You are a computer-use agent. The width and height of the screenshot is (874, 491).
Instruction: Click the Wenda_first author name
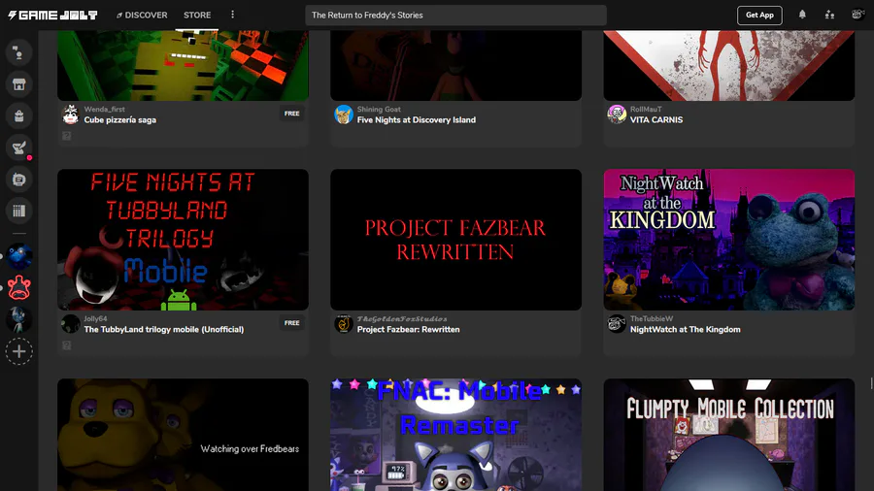point(104,110)
